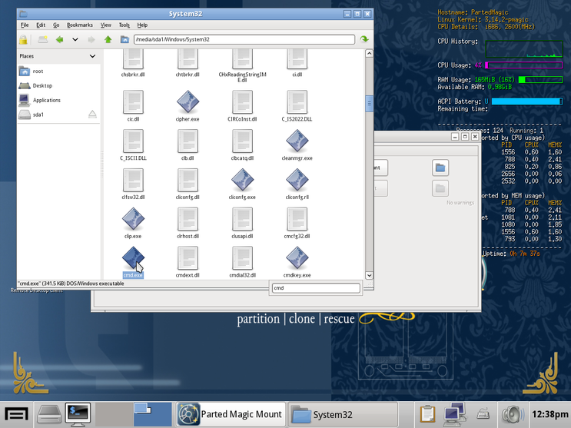This screenshot has height=428, width=571.
Task: Eject sda1 using the eject icon
Action: click(92, 114)
